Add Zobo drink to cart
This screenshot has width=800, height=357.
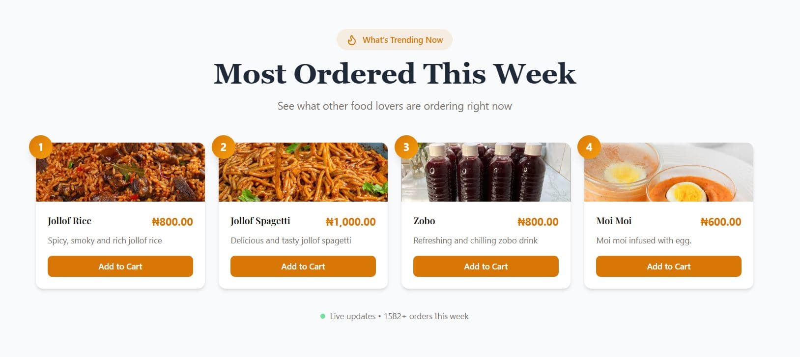(486, 267)
